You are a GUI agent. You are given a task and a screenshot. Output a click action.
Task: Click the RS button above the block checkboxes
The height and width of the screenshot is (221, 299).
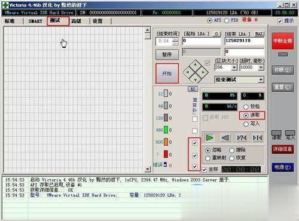click(193, 89)
